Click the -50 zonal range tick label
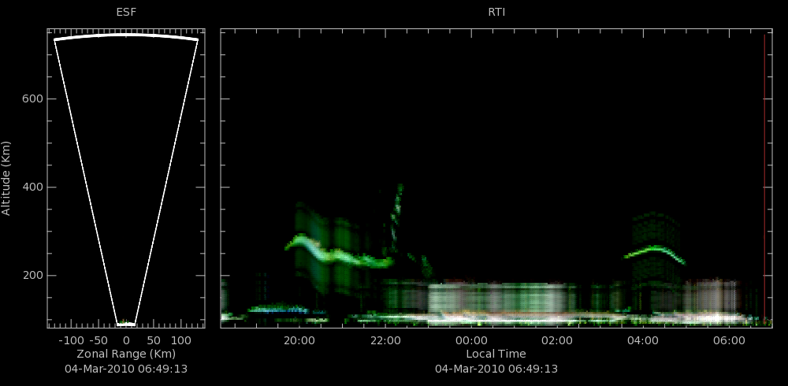Image resolution: width=788 pixels, height=386 pixels. (x=98, y=341)
